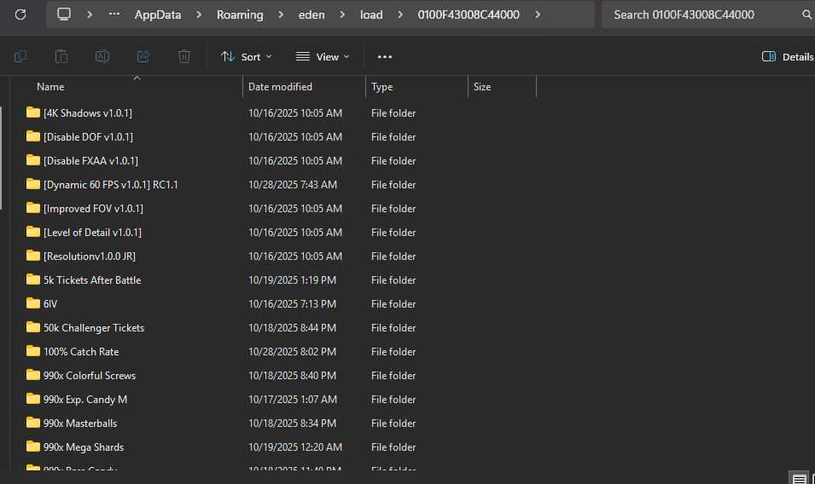The width and height of the screenshot is (815, 484).
Task: Click date 10/17/2025 1:07 AM
Action: tap(293, 400)
